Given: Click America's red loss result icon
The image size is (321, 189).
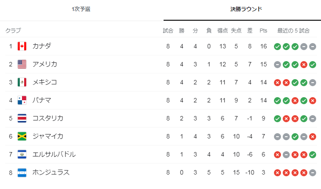Looking at the screenshot, I should click(304, 65).
